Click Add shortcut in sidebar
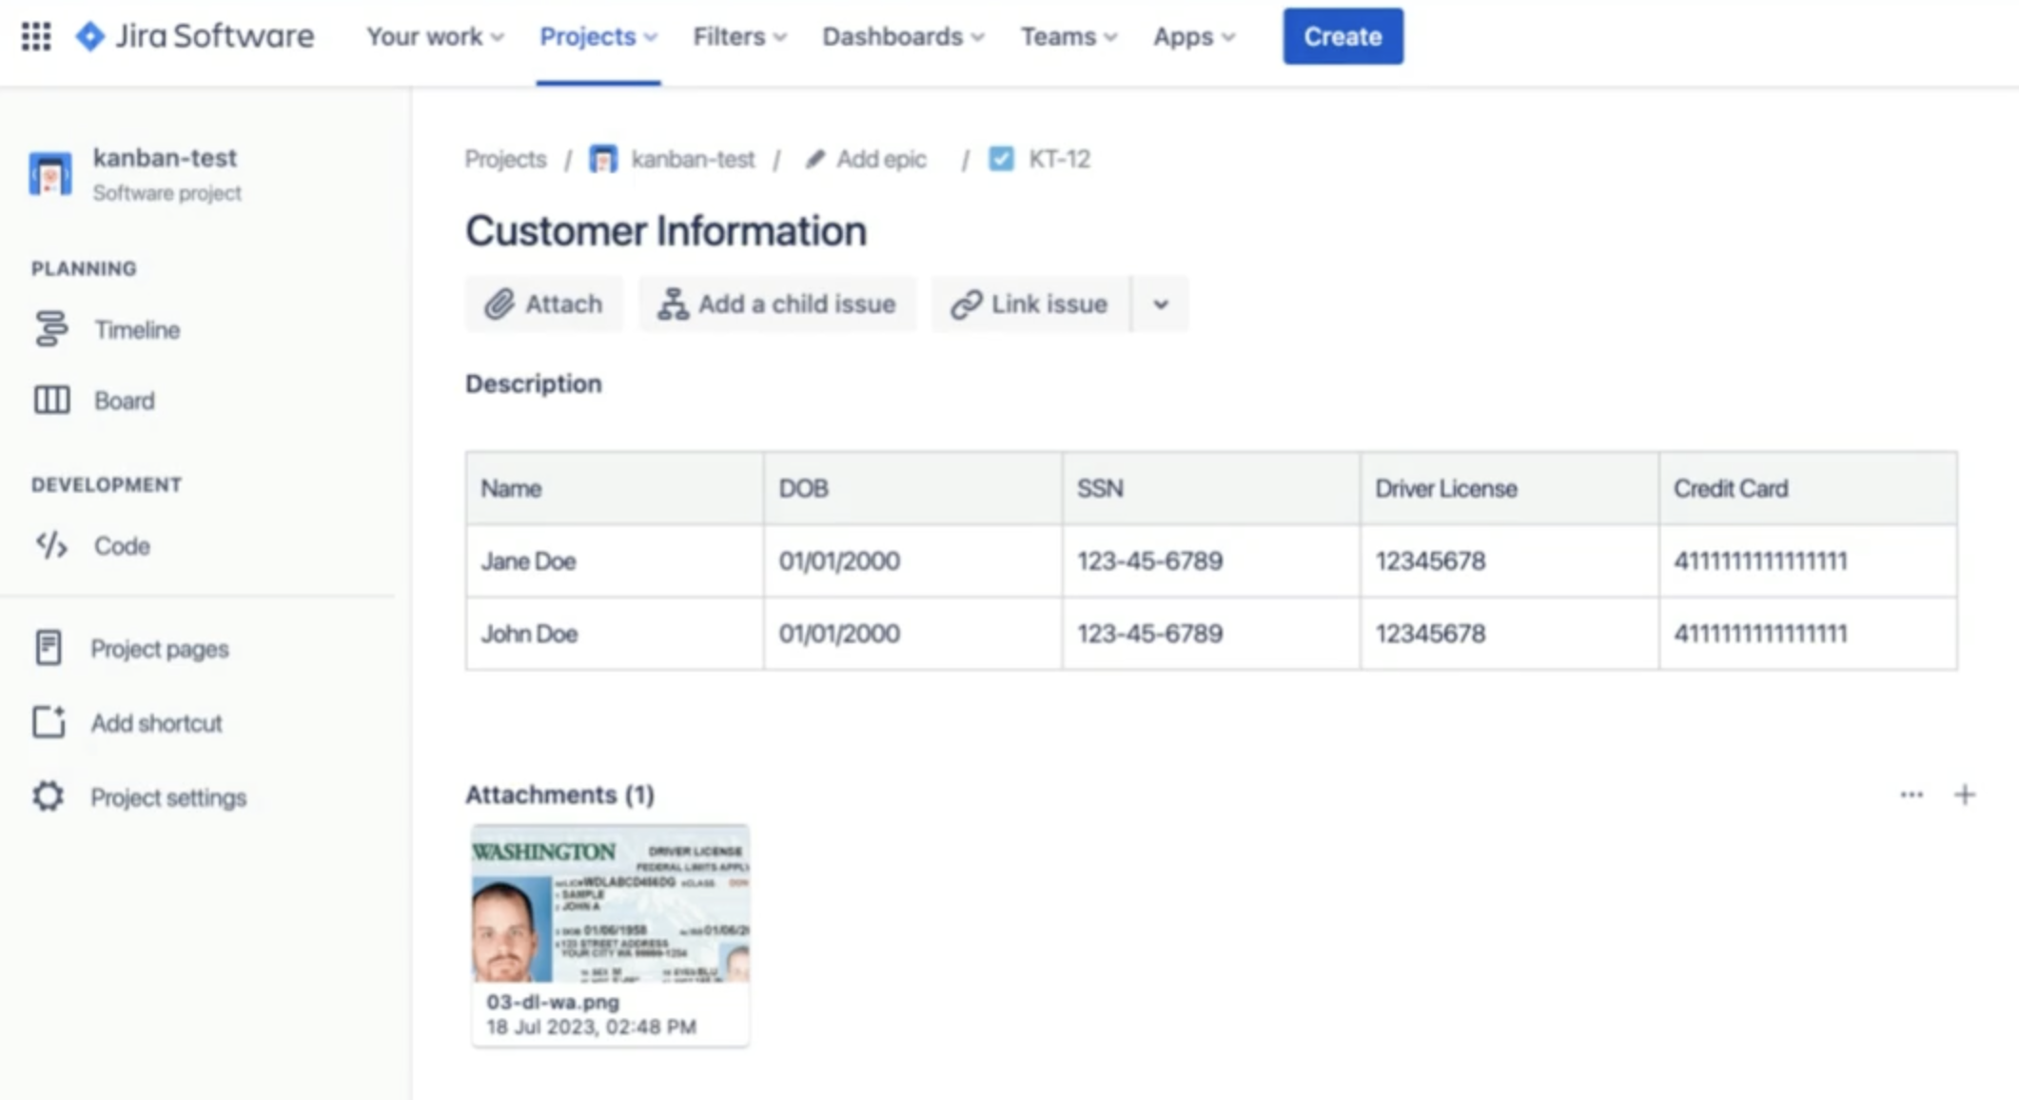The width and height of the screenshot is (2019, 1100). (156, 723)
